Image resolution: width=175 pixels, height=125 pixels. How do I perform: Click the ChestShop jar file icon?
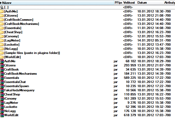click(2, 94)
